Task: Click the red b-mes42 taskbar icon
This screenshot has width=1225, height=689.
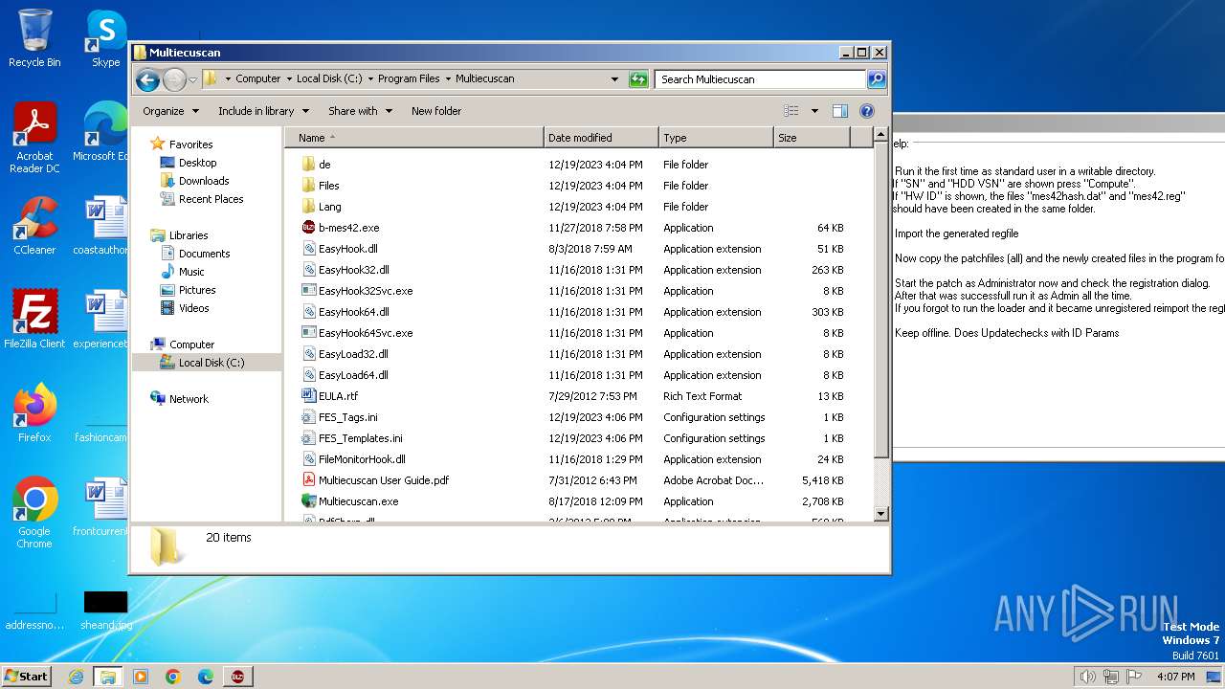Action: [236, 677]
